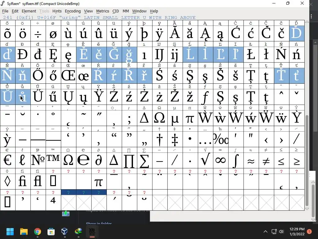This screenshot has width=318, height=239.
Task: Select the numero sign № glyph
Action: pyautogui.click(x=38, y=160)
